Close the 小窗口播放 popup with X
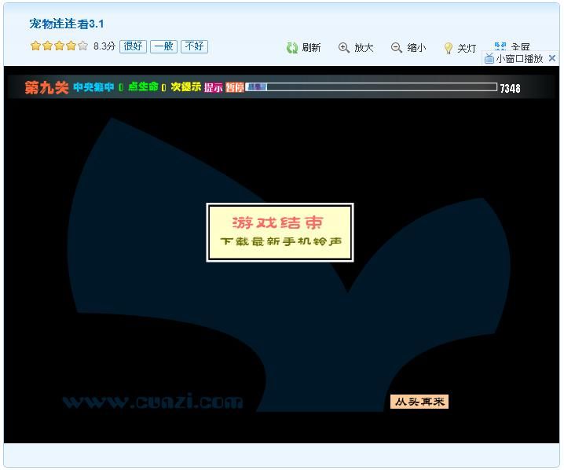 [x=551, y=59]
